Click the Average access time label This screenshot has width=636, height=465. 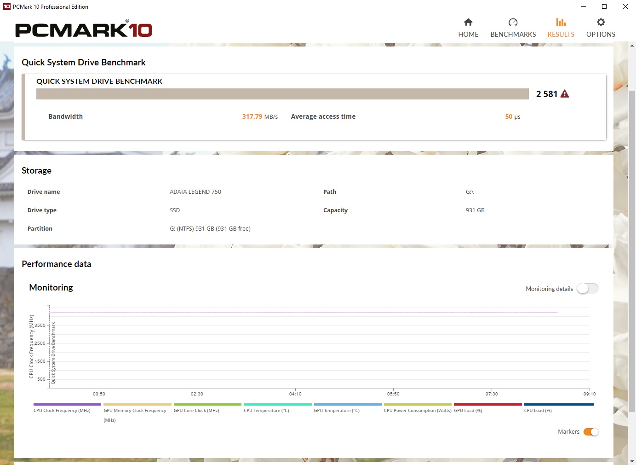pyautogui.click(x=323, y=117)
